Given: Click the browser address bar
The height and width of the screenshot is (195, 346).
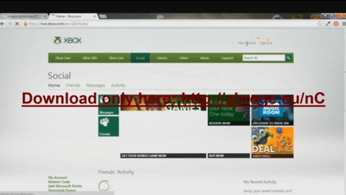Looking at the screenshot, I should 170,24.
